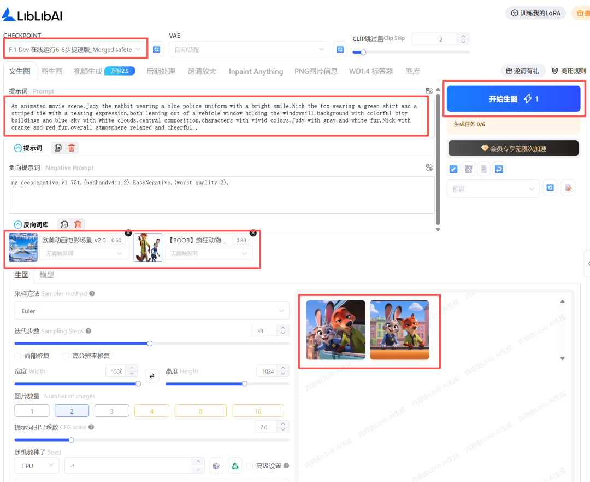
Task: Click the notepad styles icon
Action: pyautogui.click(x=483, y=169)
